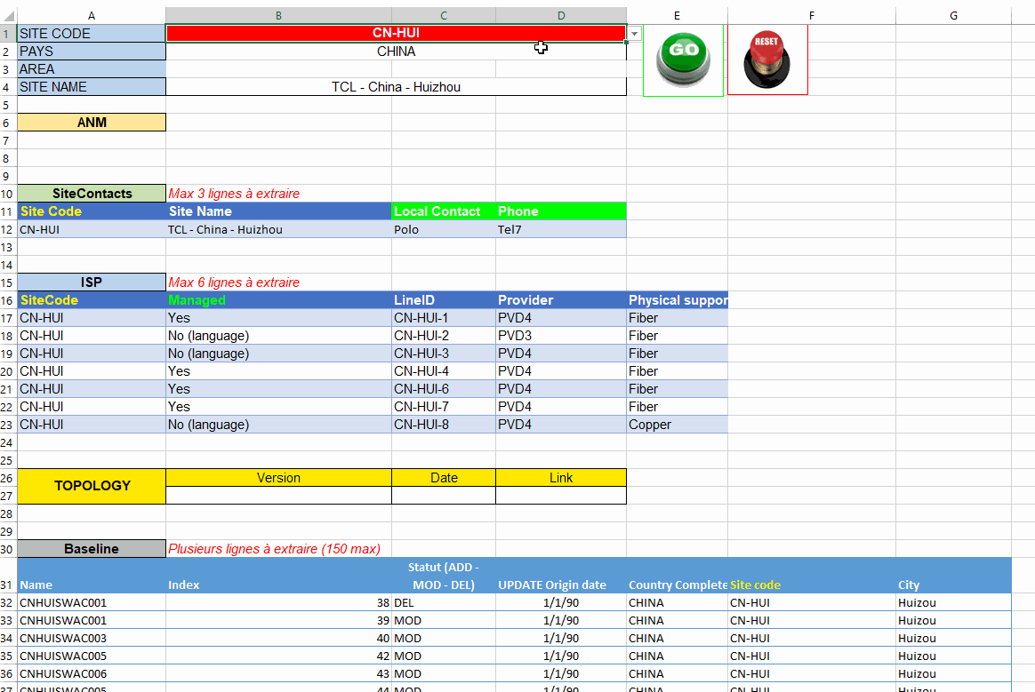Image resolution: width=1035 pixels, height=692 pixels.
Task: Select the Baseline section label
Action: [x=92, y=549]
